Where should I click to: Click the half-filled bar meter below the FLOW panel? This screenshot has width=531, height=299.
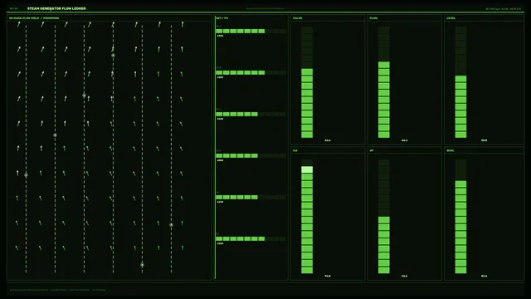[x=383, y=216]
